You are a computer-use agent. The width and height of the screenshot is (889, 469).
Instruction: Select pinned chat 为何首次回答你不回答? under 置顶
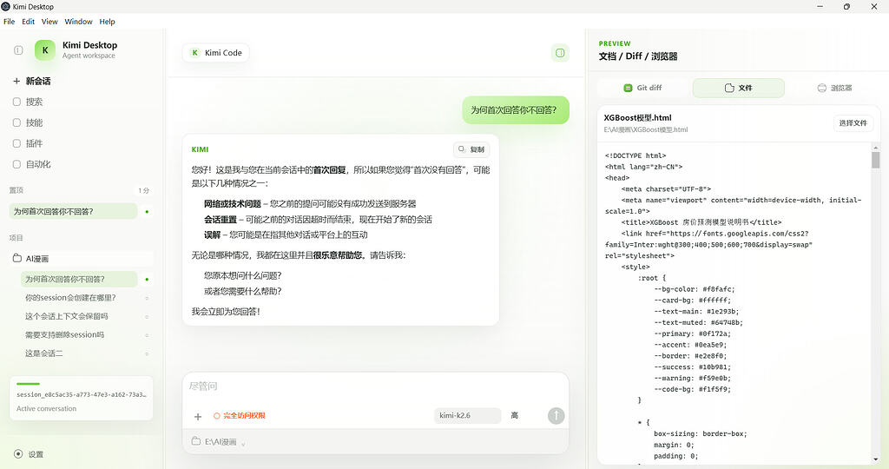click(73, 212)
